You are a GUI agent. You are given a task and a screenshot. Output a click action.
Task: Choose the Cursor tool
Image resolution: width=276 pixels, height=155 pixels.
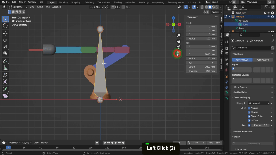[5, 26]
